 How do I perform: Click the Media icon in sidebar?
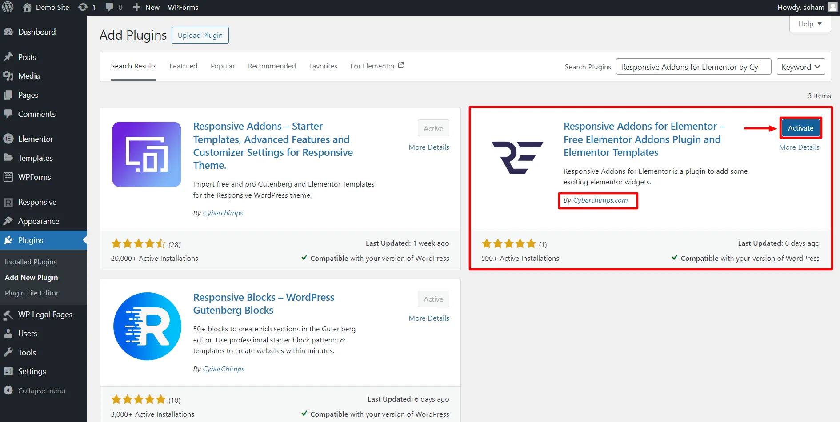click(x=8, y=76)
